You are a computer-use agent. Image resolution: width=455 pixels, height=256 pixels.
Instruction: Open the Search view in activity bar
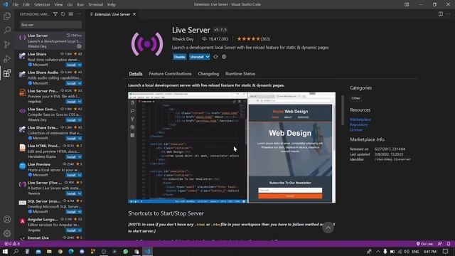coord(7,30)
